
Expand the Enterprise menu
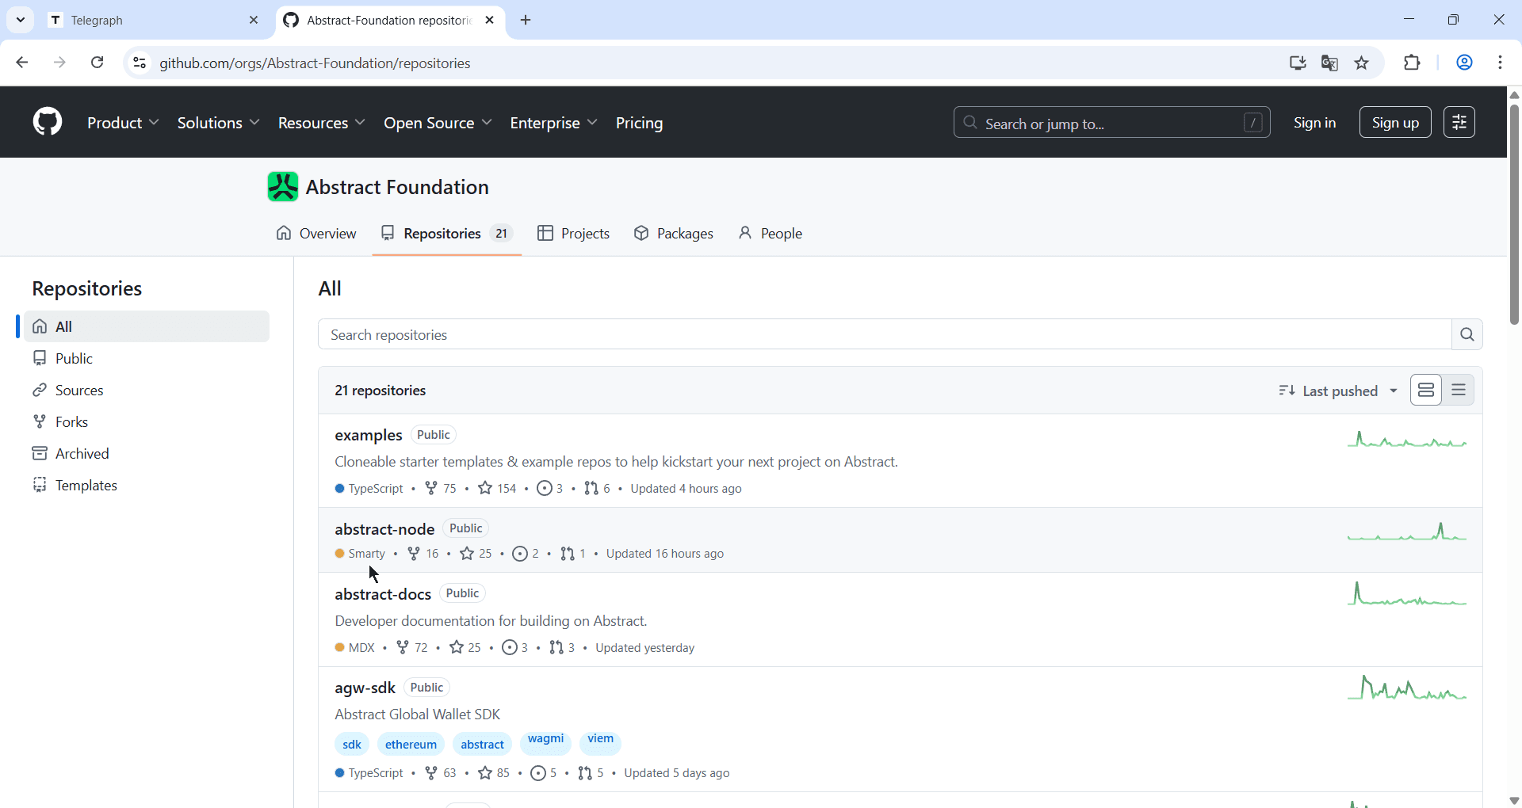pyautogui.click(x=554, y=123)
